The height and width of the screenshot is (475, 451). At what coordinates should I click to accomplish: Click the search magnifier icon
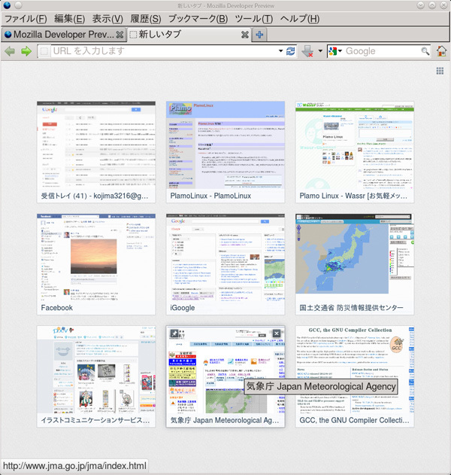[x=425, y=51]
